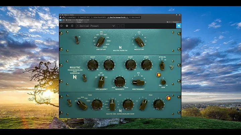Image resolution: width=241 pixels, height=135 pixels.
Task: Open the Par défaut preset dropdown
Action: pyautogui.click(x=82, y=20)
